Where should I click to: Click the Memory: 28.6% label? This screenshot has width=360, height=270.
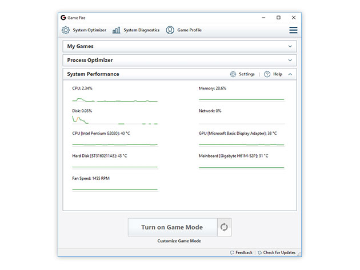(213, 88)
